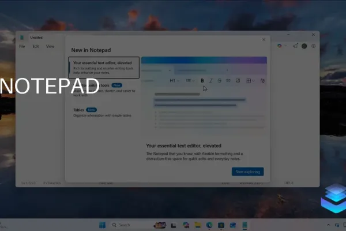Click 'Windows (CRLF)' in the status bar
The image size is (346, 231).
tap(251, 183)
